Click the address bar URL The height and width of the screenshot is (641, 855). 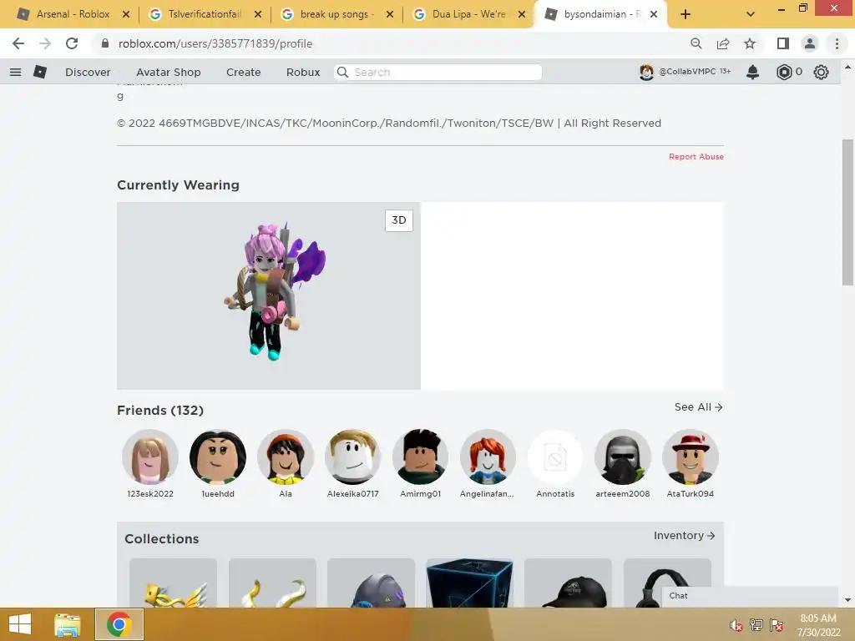click(215, 43)
